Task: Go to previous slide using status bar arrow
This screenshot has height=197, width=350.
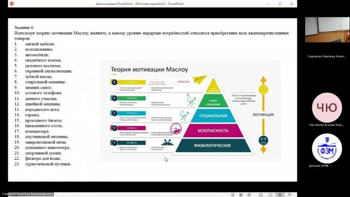Action: [233, 195]
